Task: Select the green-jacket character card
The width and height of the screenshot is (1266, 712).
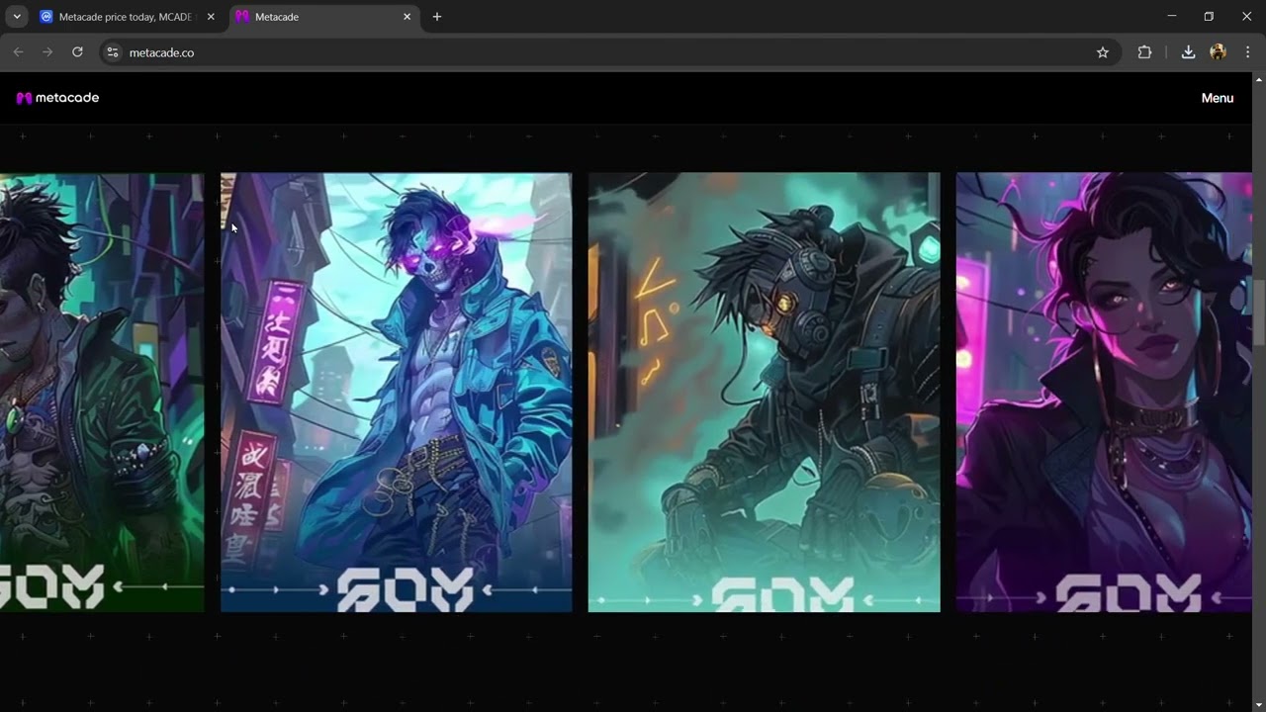Action: (102, 393)
